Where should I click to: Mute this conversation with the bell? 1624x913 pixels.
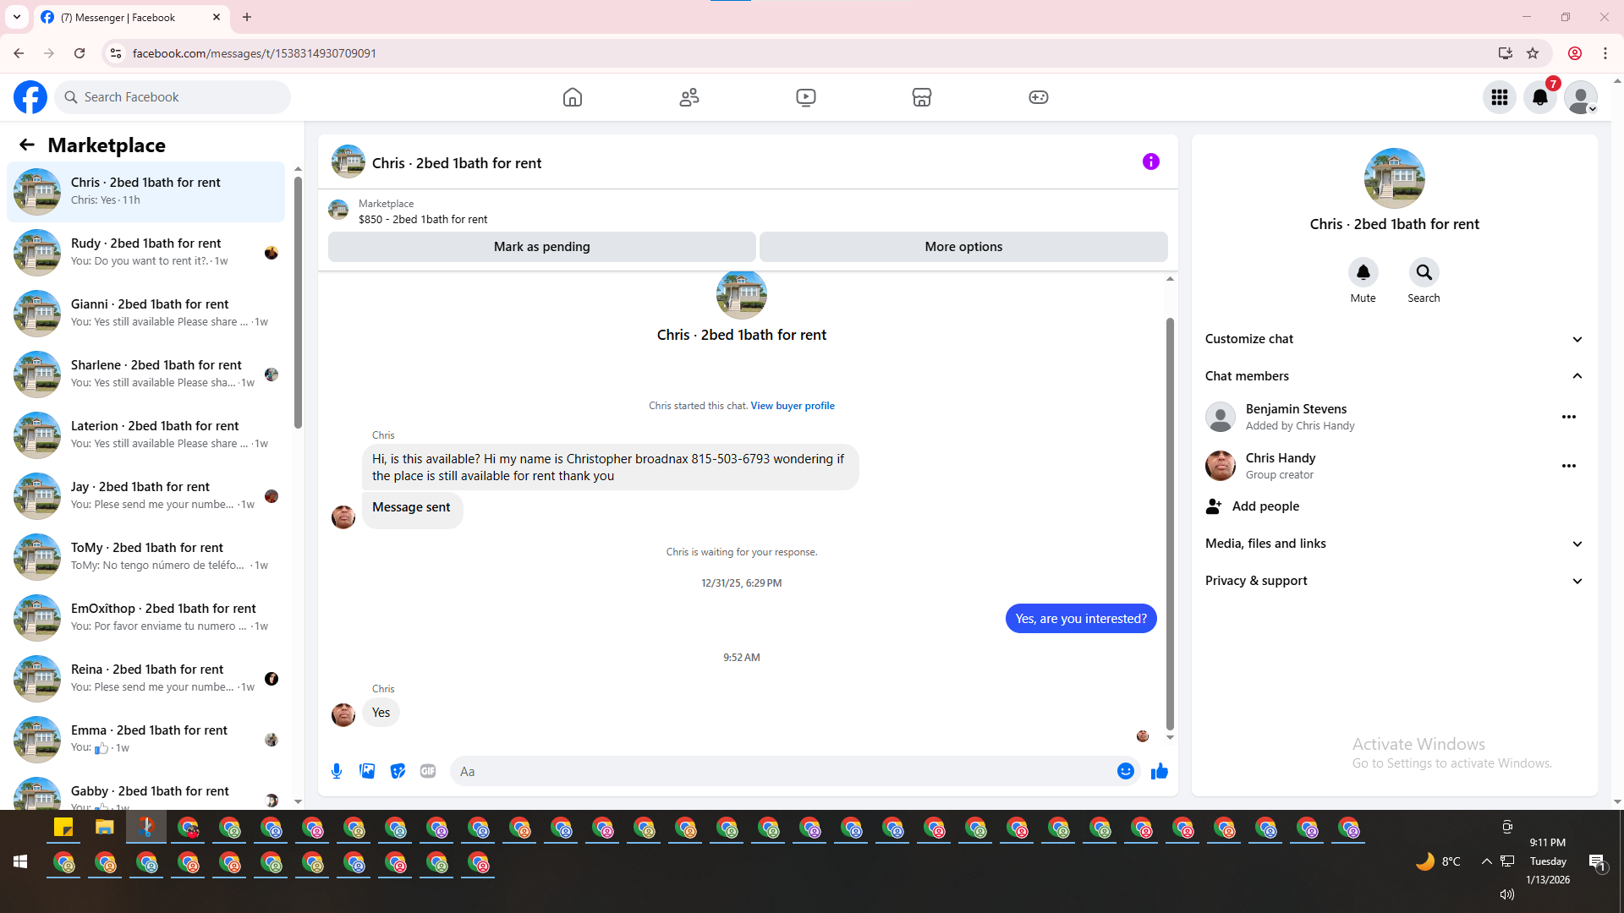tap(1363, 273)
